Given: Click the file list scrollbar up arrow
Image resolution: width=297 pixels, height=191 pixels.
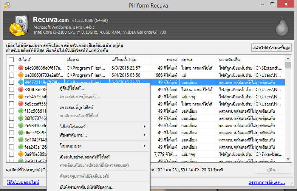Looking at the screenshot, I should click(x=288, y=59).
